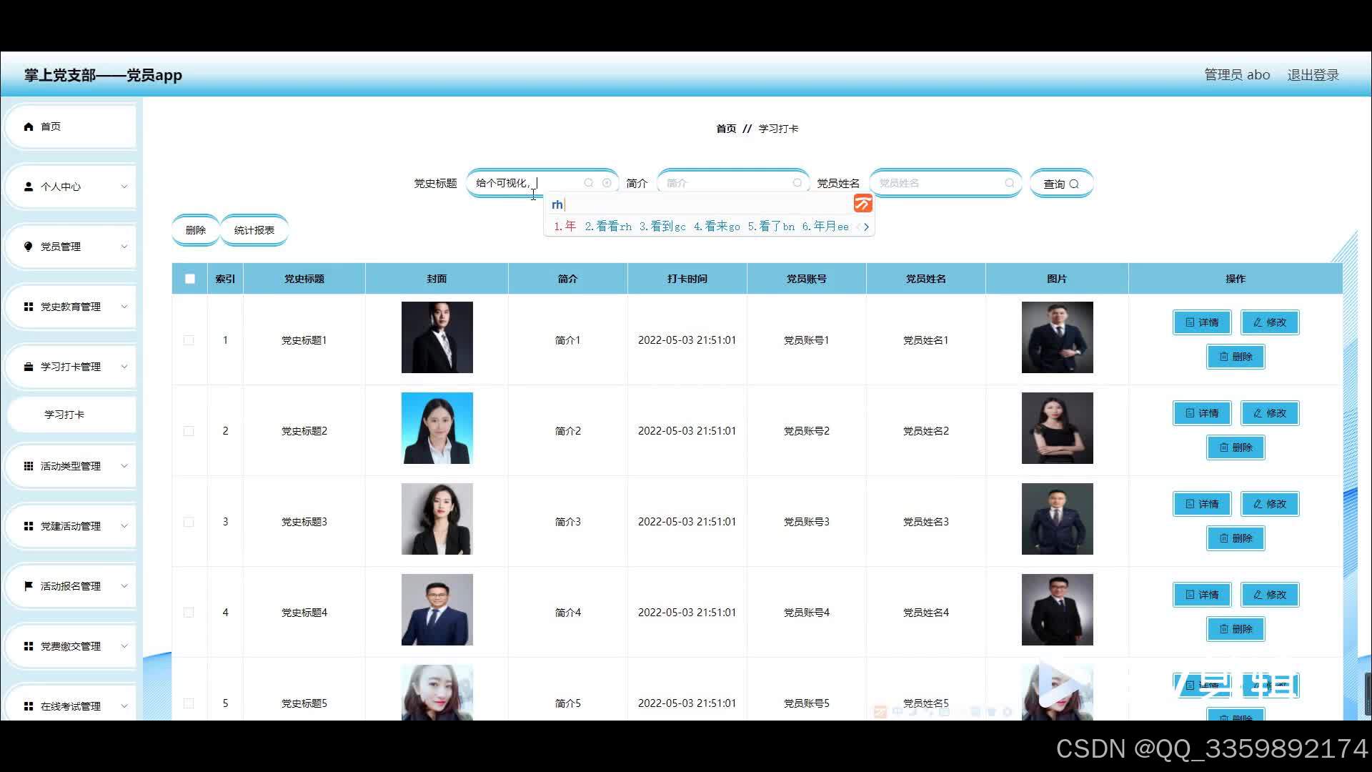Expand 活动报名管理 menu chevron

point(124,586)
